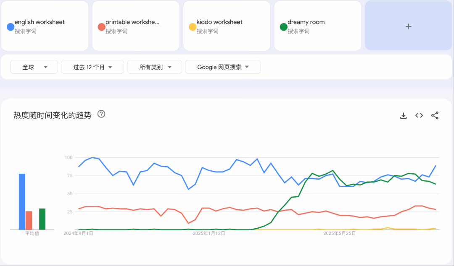Click the blue average bar

pyautogui.click(x=22, y=202)
